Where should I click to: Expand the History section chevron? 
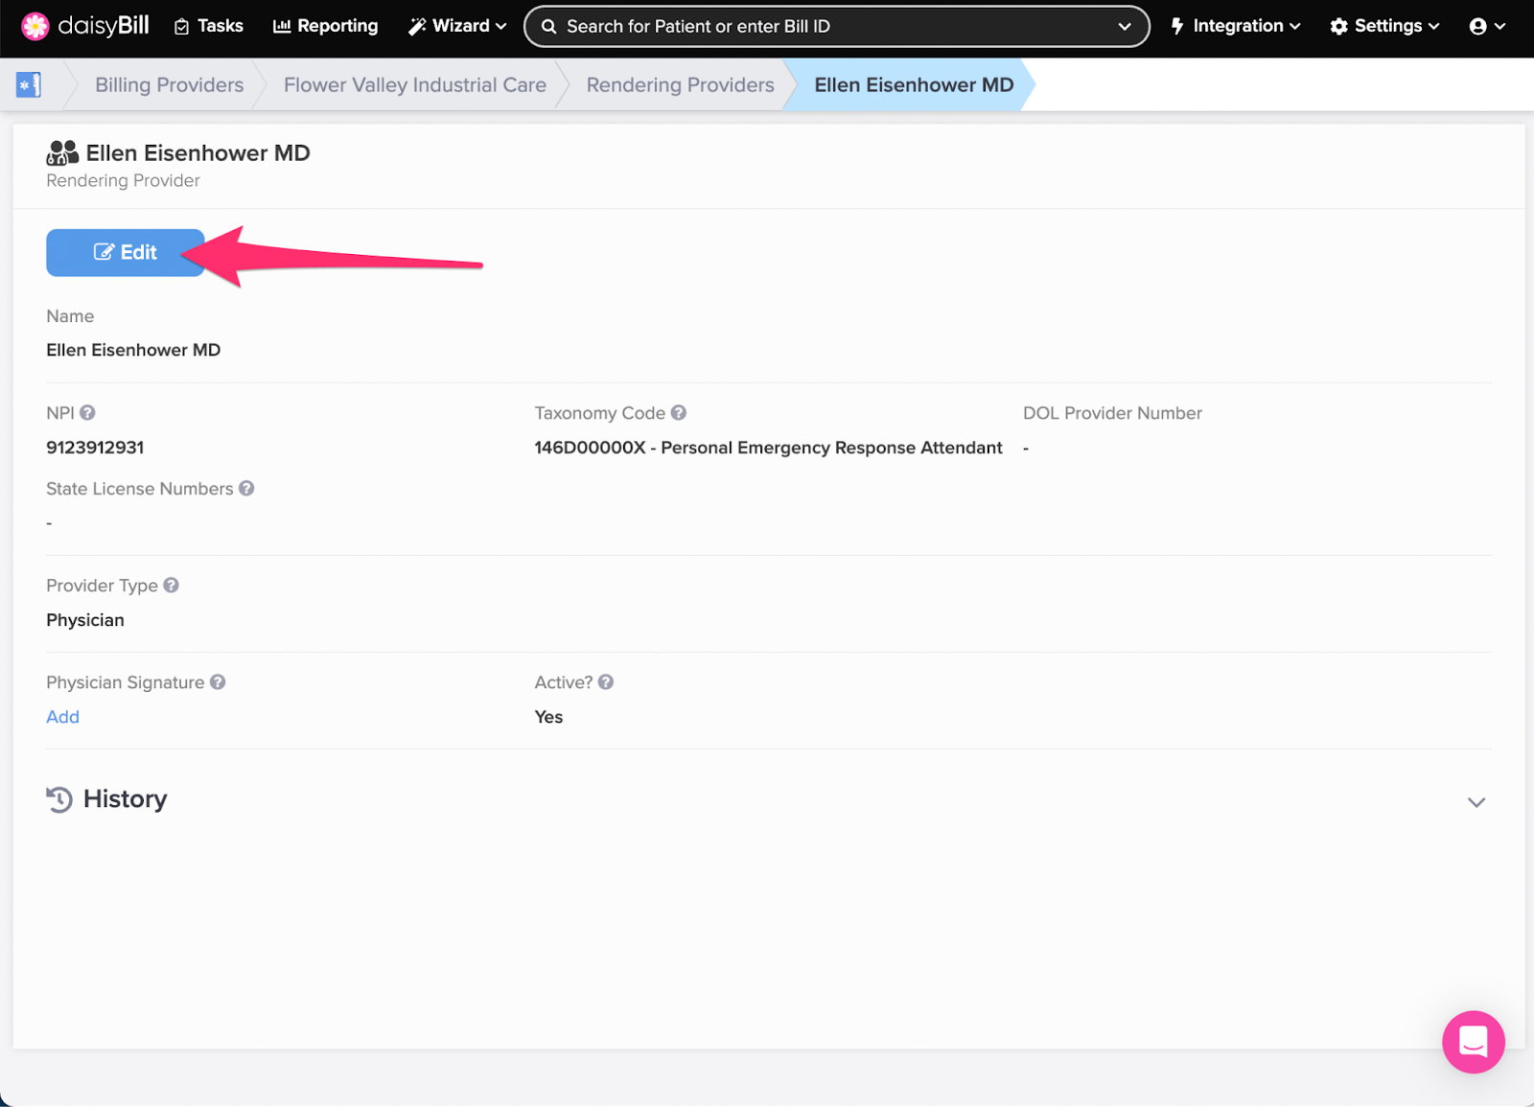pyautogui.click(x=1476, y=802)
